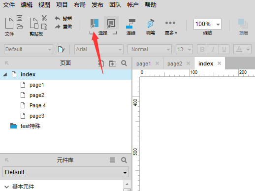This screenshot has width=255, height=191.
Task: Click the save floppy disk icon
Action: pyautogui.click(x=20, y=18)
